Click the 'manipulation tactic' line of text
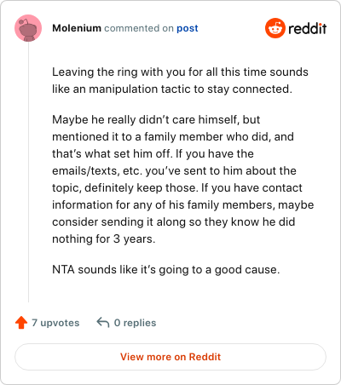The height and width of the screenshot is (385, 341). (172, 89)
